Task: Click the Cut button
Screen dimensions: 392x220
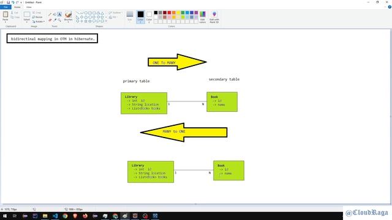Action: (x=15, y=12)
